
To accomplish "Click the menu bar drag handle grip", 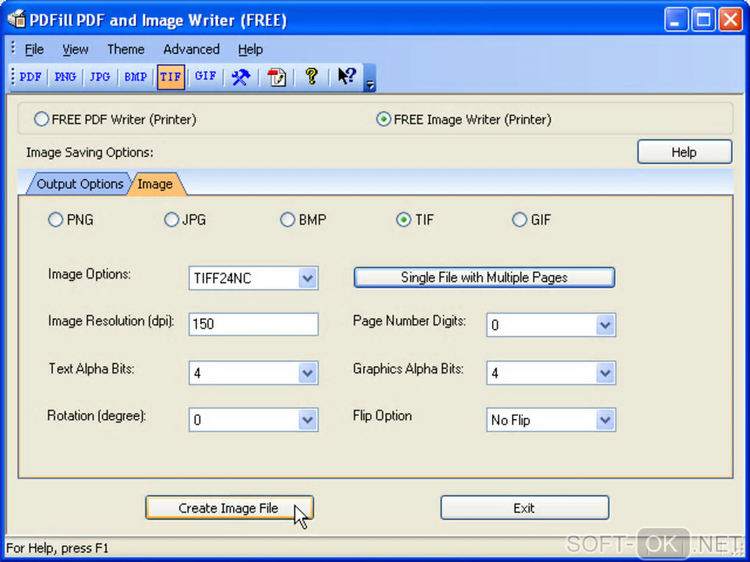I will [x=13, y=48].
